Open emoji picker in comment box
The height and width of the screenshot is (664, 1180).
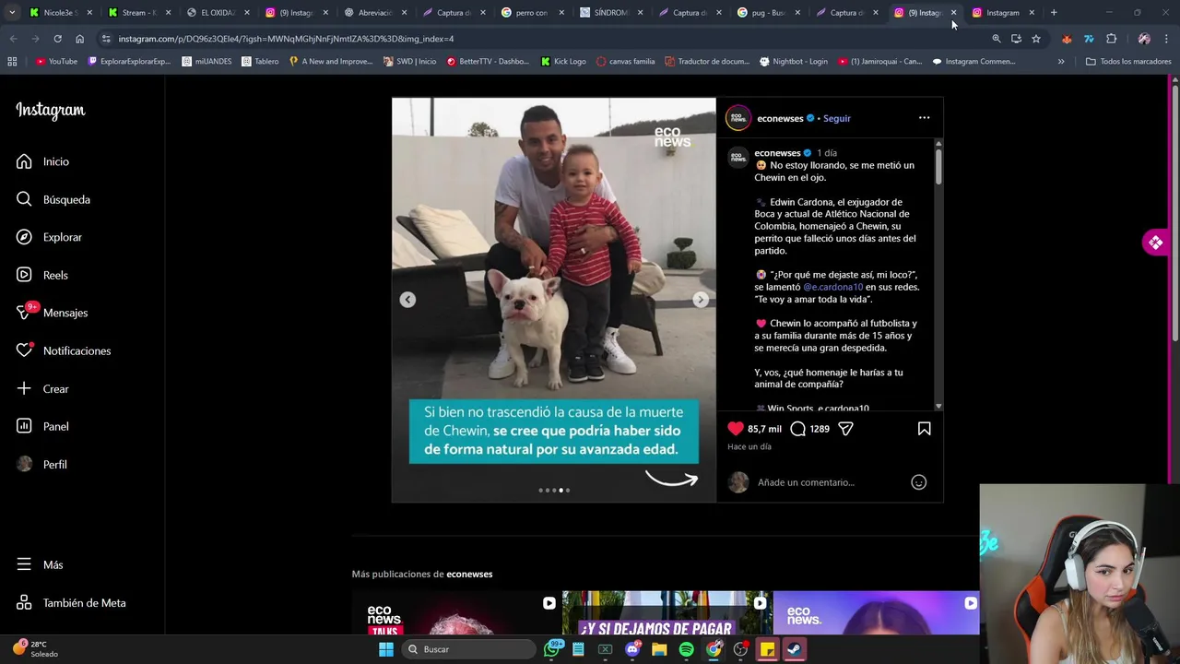point(918,482)
